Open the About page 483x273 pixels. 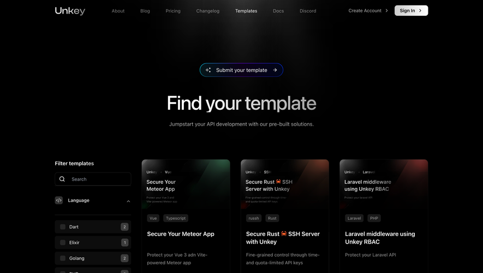click(x=118, y=11)
